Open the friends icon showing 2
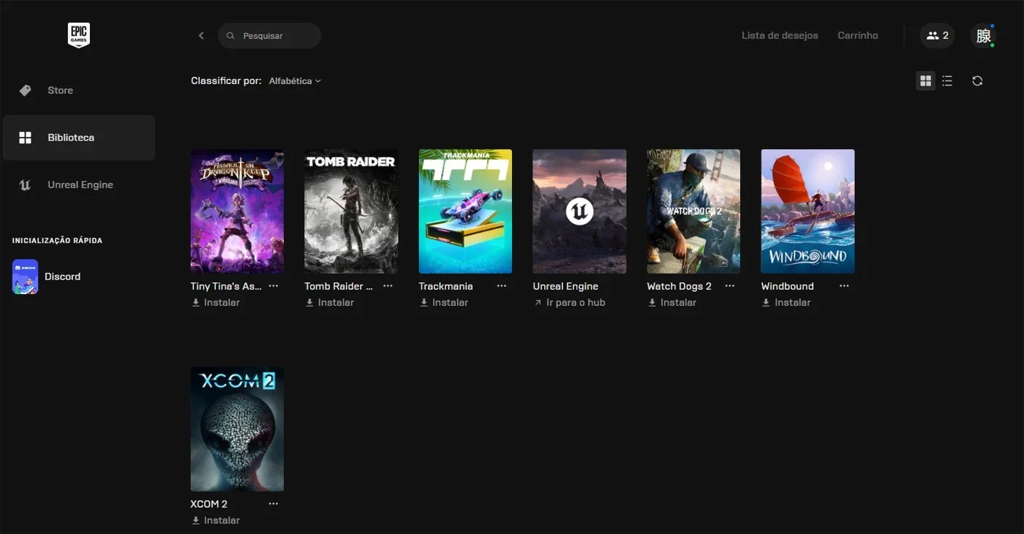 pyautogui.click(x=937, y=35)
